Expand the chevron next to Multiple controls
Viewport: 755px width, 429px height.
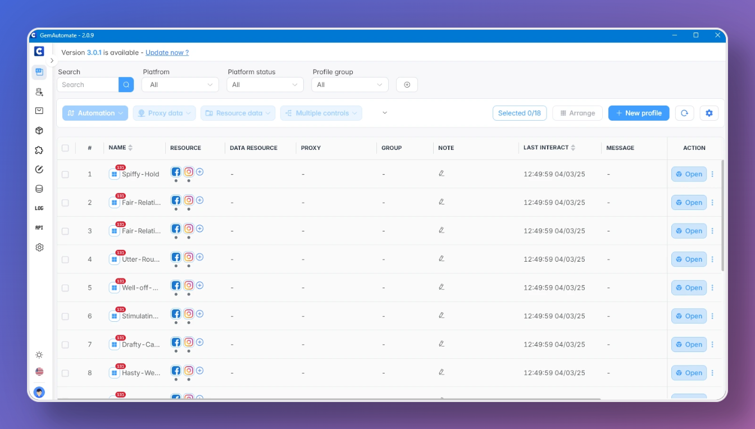click(384, 113)
